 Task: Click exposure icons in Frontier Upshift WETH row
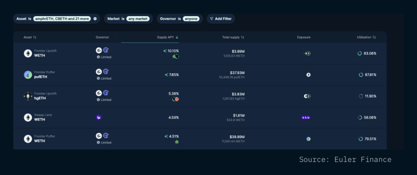coord(307,54)
